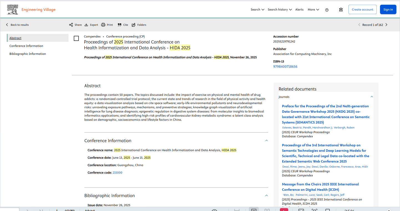Open Alerts in the top navigation
The image size is (400, 211).
tap(299, 9)
